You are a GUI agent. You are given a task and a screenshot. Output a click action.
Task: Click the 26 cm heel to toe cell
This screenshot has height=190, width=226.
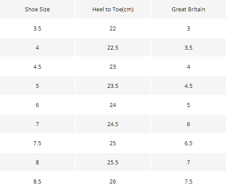coord(113,181)
